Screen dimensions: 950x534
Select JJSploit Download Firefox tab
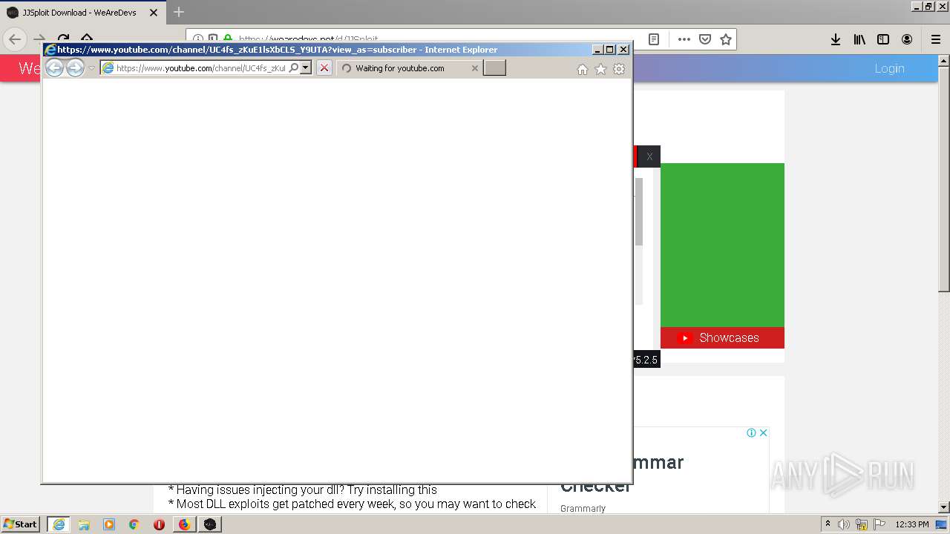(82, 13)
